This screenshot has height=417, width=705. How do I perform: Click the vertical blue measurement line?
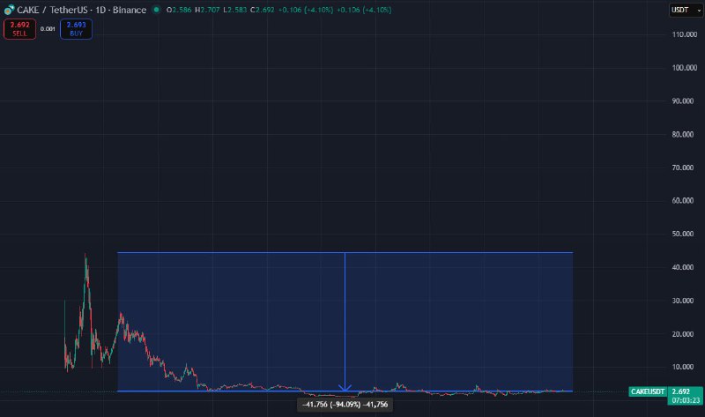click(x=345, y=317)
